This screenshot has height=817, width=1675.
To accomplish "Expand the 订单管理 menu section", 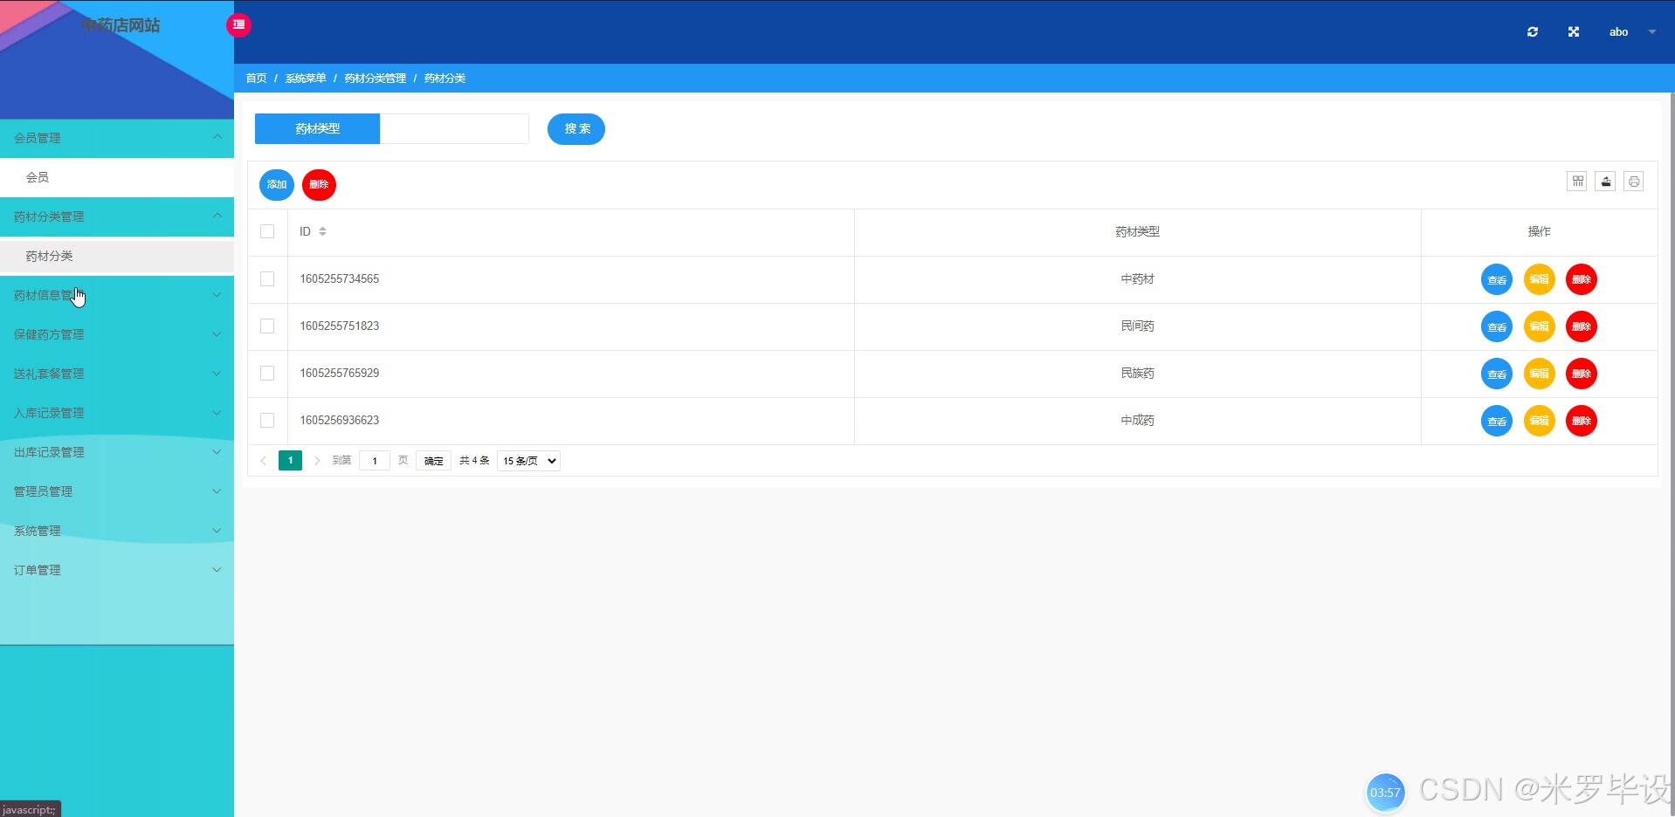I will tap(117, 570).
